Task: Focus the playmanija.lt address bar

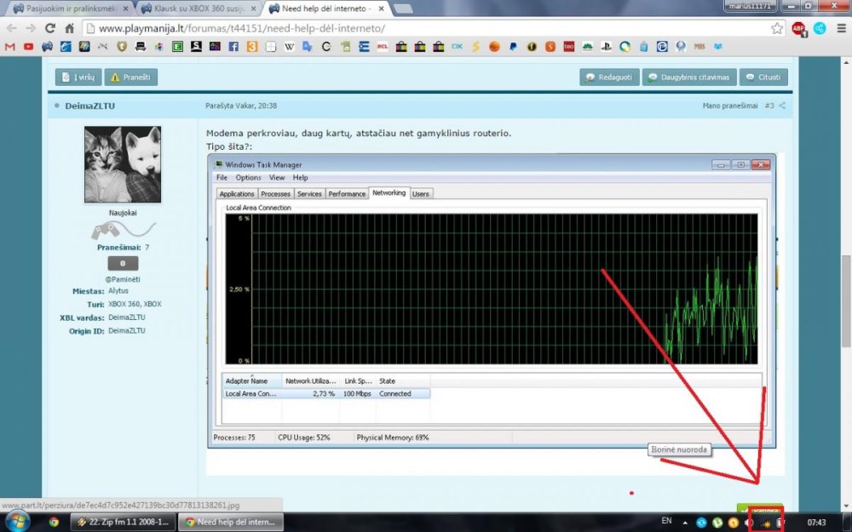Action: coord(429,28)
